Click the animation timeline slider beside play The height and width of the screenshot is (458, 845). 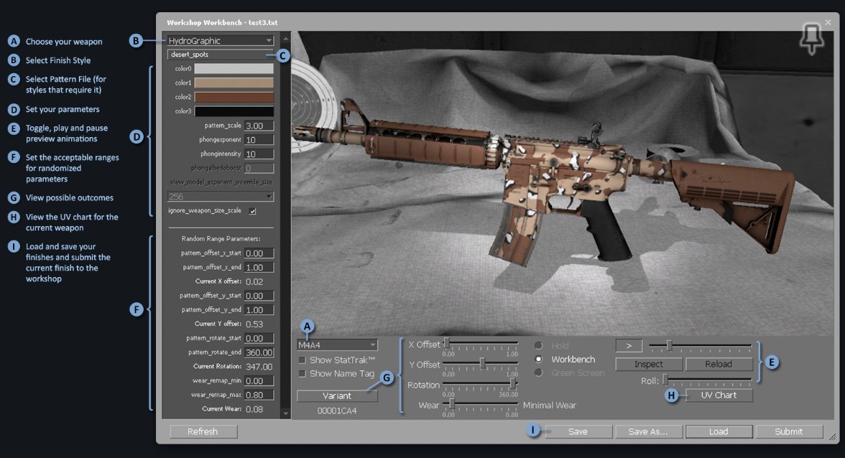[x=700, y=345]
